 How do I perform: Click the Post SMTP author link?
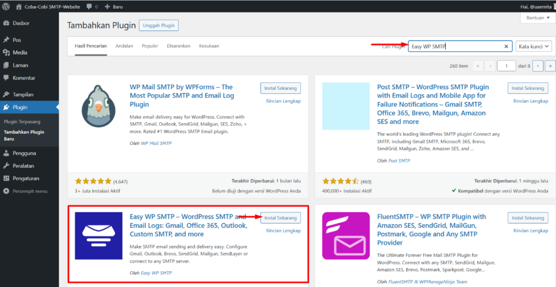point(399,160)
